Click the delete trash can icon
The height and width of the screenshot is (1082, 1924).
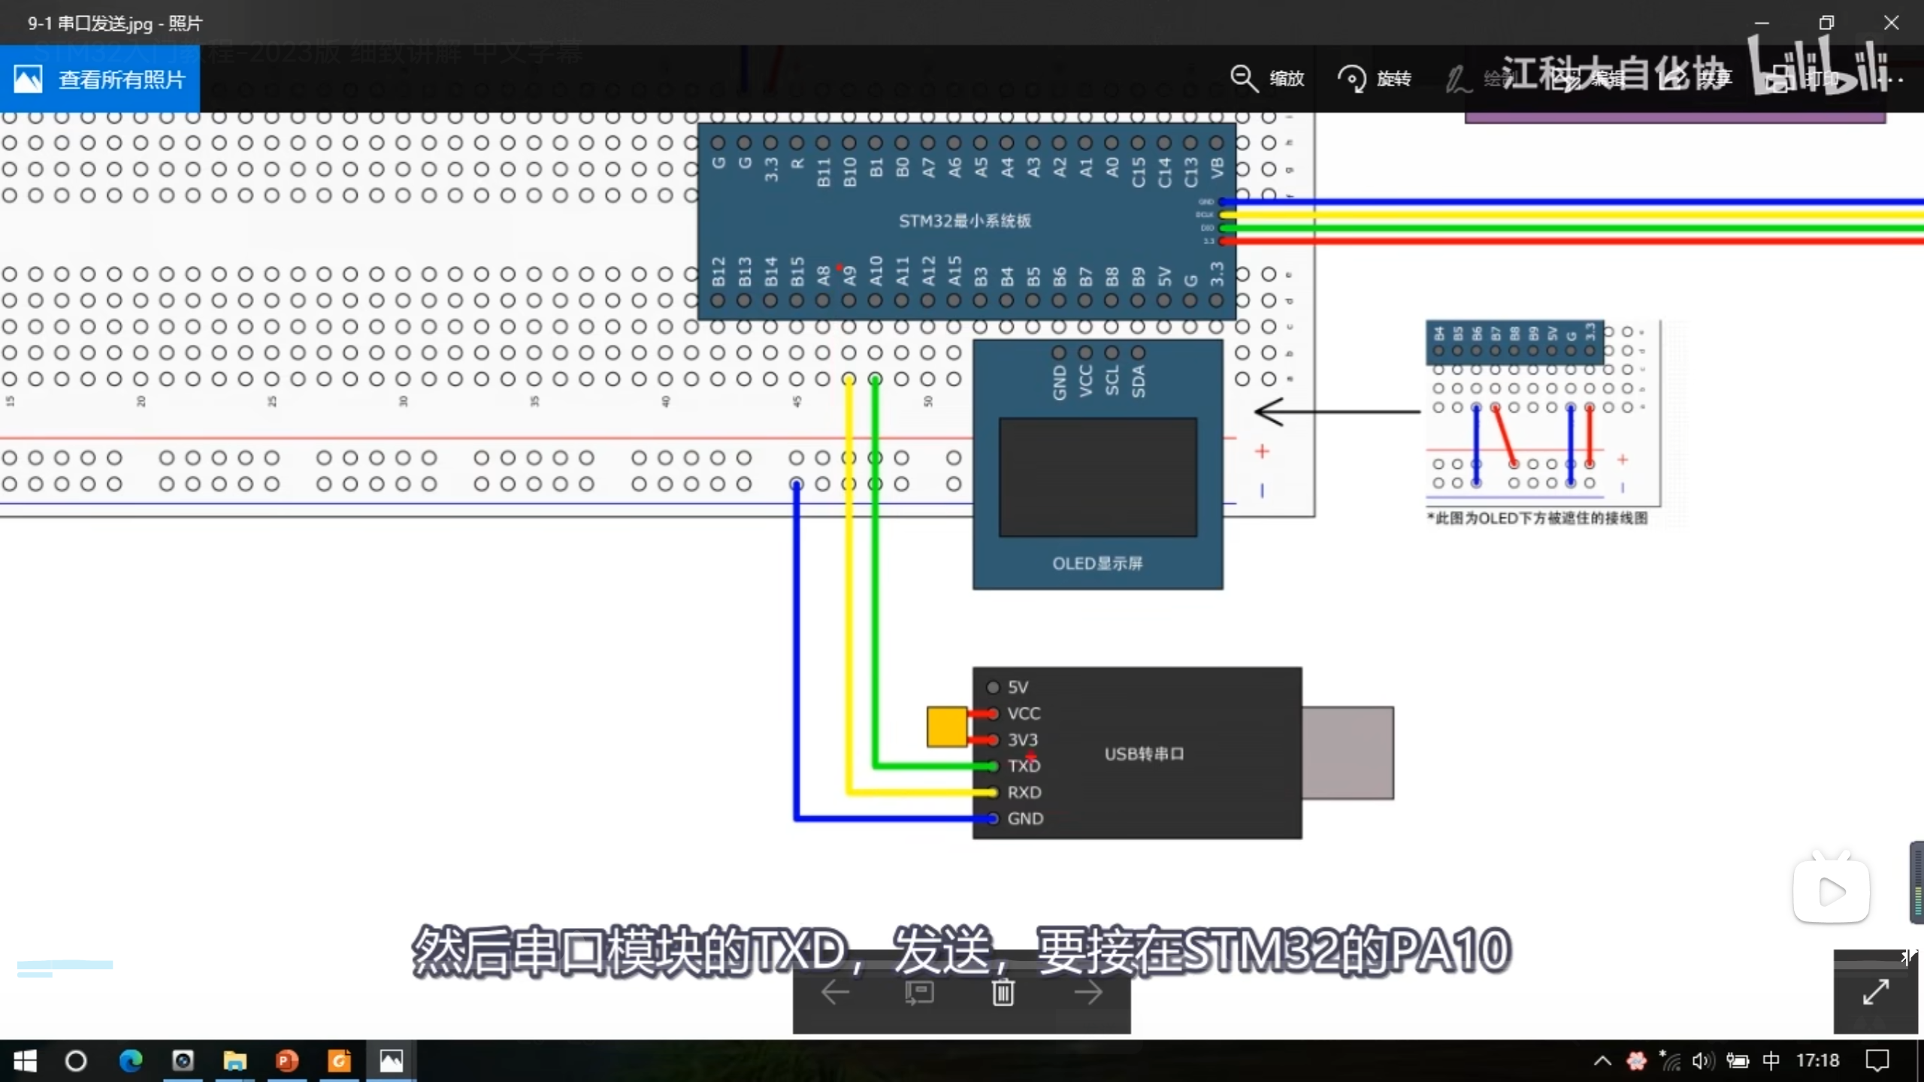(x=1003, y=993)
